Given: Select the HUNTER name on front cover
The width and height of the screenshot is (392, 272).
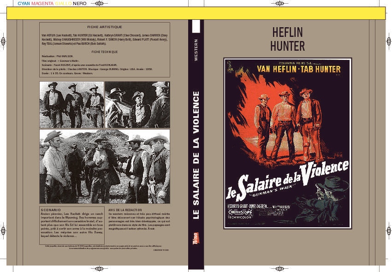Looking at the screenshot, I should [287, 46].
